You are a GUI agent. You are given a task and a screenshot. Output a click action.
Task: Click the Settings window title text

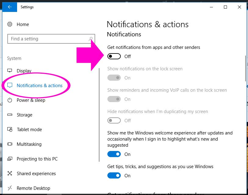pyautogui.click(x=27, y=7)
